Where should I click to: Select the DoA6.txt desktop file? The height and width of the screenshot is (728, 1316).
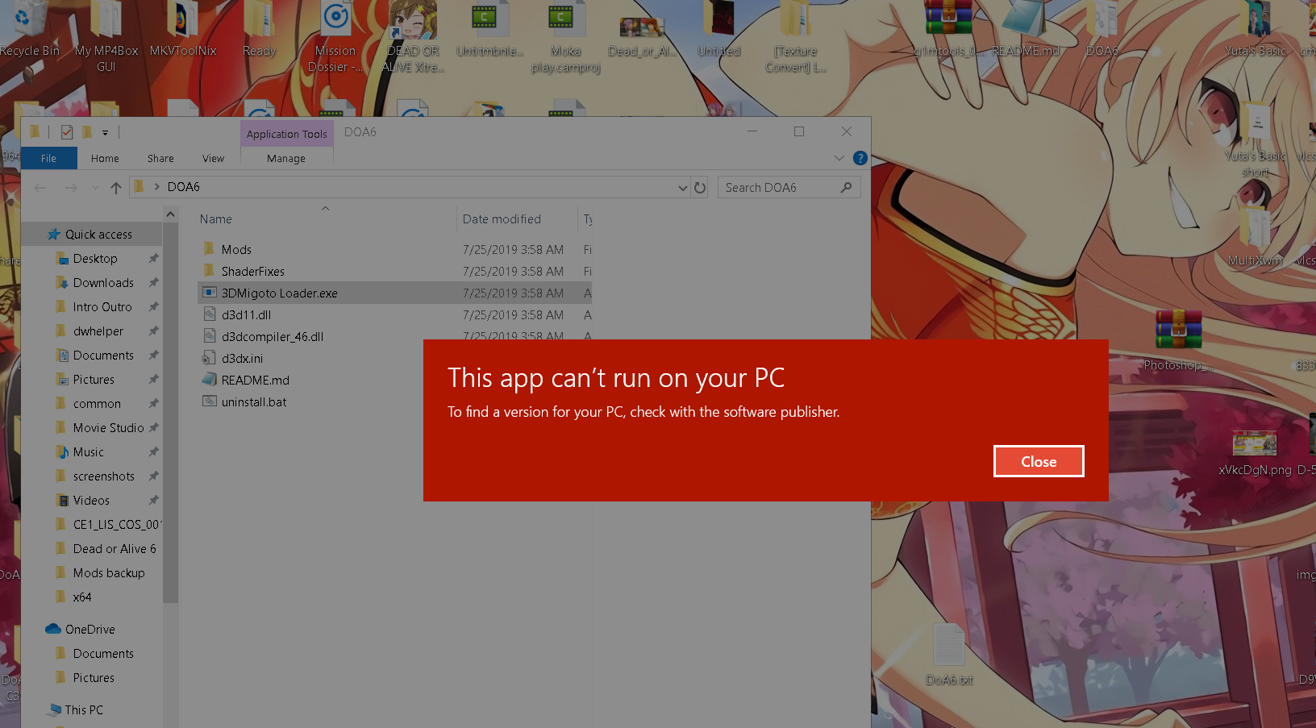tap(949, 655)
